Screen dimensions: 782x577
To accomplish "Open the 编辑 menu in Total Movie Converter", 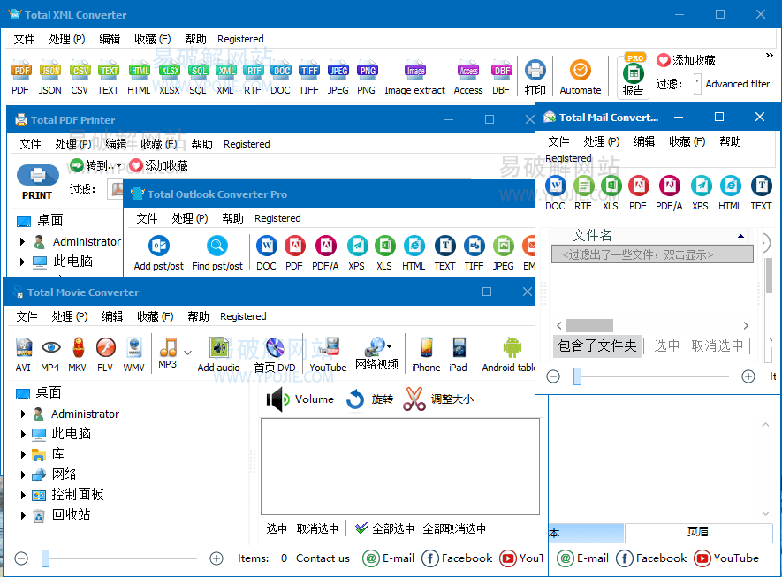I will (112, 316).
